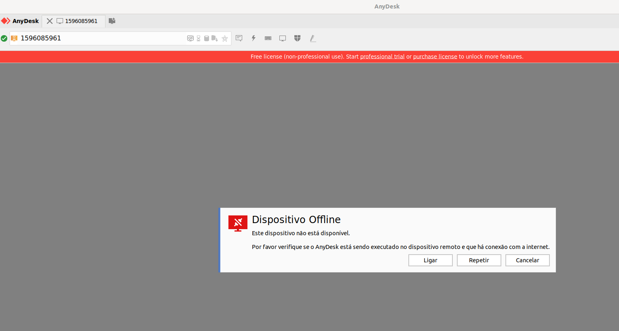Image resolution: width=619 pixels, height=331 pixels.
Task: Follow the professional trial link
Action: pos(382,57)
